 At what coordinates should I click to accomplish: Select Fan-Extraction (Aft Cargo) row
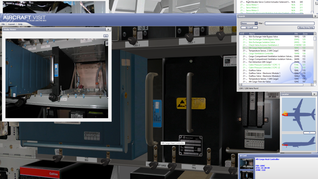(276, 62)
